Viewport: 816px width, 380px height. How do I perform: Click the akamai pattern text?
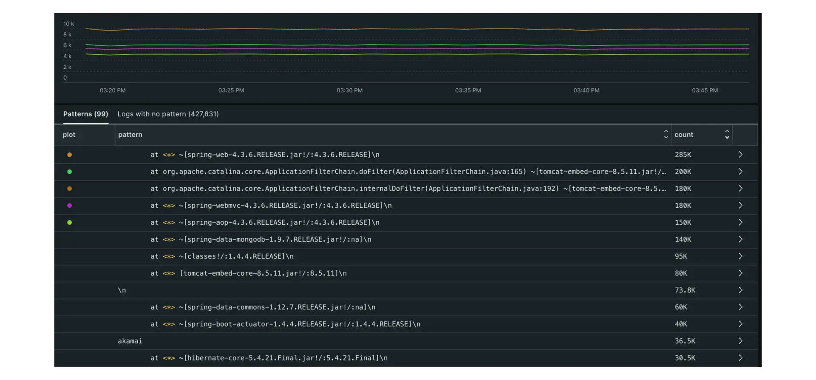coord(130,341)
